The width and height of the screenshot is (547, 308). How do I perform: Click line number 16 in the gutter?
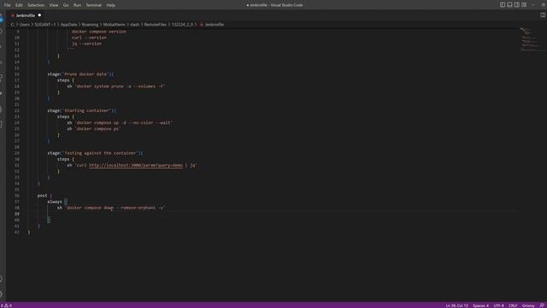click(17, 74)
